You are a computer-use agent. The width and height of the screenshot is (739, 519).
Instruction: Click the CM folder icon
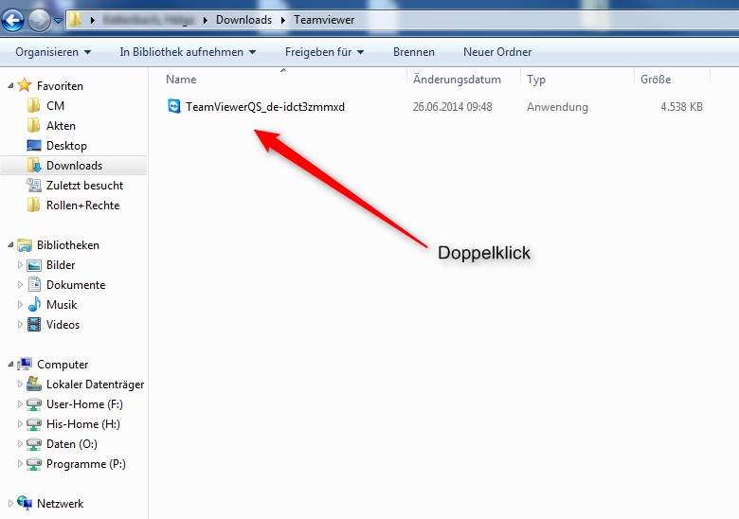33,105
